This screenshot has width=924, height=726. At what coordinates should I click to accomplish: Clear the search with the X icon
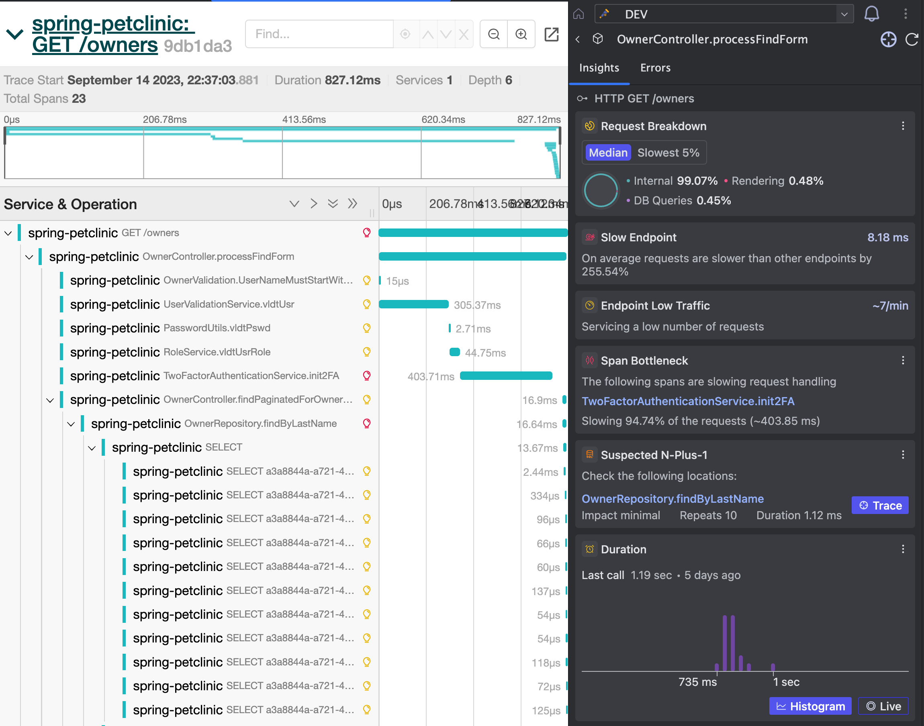click(x=464, y=34)
